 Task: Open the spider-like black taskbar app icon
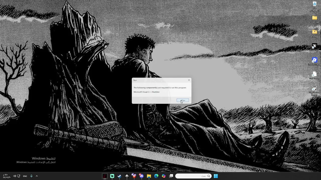[x=127, y=176]
